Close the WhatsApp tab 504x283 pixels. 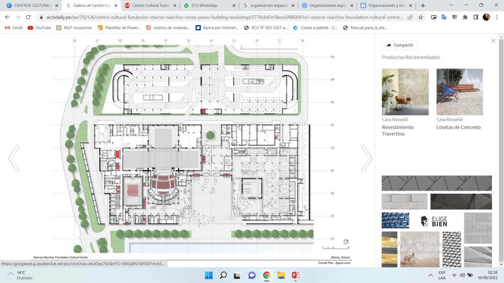click(234, 6)
